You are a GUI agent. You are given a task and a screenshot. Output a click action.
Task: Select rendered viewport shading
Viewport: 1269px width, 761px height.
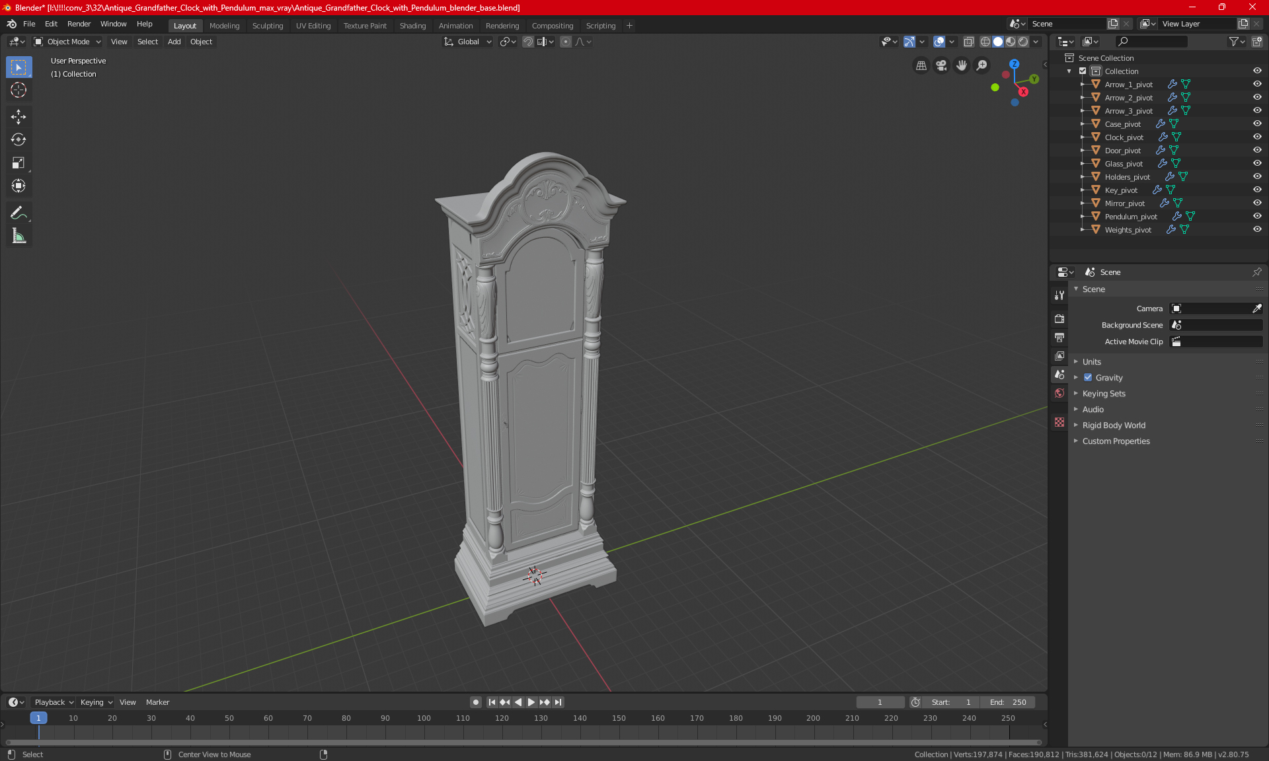click(1023, 42)
